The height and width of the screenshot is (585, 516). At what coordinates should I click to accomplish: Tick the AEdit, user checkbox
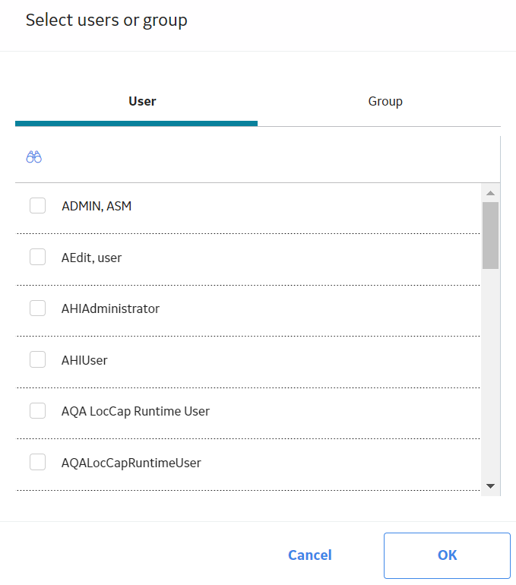(x=38, y=257)
